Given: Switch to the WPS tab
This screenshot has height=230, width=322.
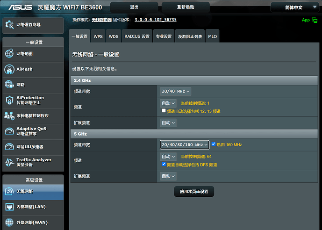Looking at the screenshot, I should coord(98,36).
